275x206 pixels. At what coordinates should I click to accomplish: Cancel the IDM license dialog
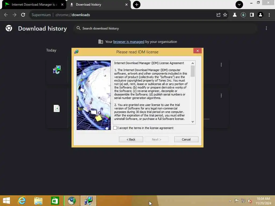(186, 139)
